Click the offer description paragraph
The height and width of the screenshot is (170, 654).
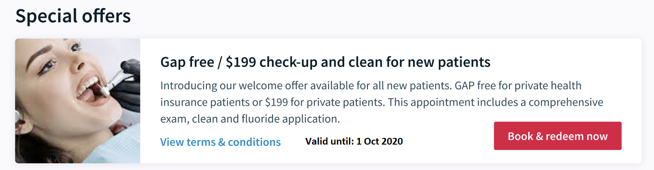pyautogui.click(x=382, y=102)
